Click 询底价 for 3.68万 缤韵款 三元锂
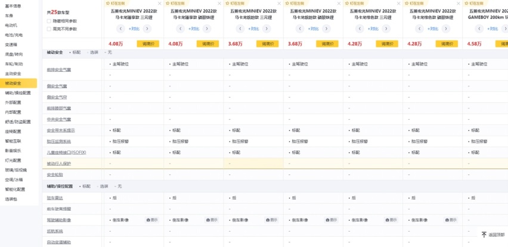 tap(267, 44)
